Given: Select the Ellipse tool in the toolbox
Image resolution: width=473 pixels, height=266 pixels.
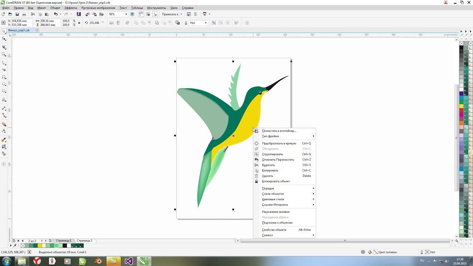Looking at the screenshot, I should (x=4, y=84).
